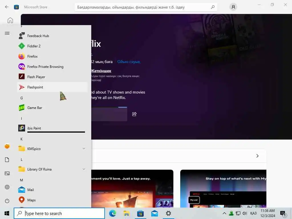This screenshot has height=219, width=292.
Task: Click the search magnifier in Store search box
Action: pyautogui.click(x=213, y=7)
